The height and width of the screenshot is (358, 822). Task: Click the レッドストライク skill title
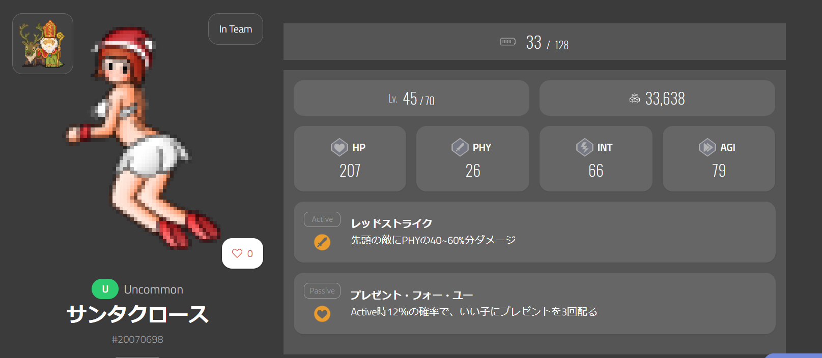pyautogui.click(x=391, y=223)
